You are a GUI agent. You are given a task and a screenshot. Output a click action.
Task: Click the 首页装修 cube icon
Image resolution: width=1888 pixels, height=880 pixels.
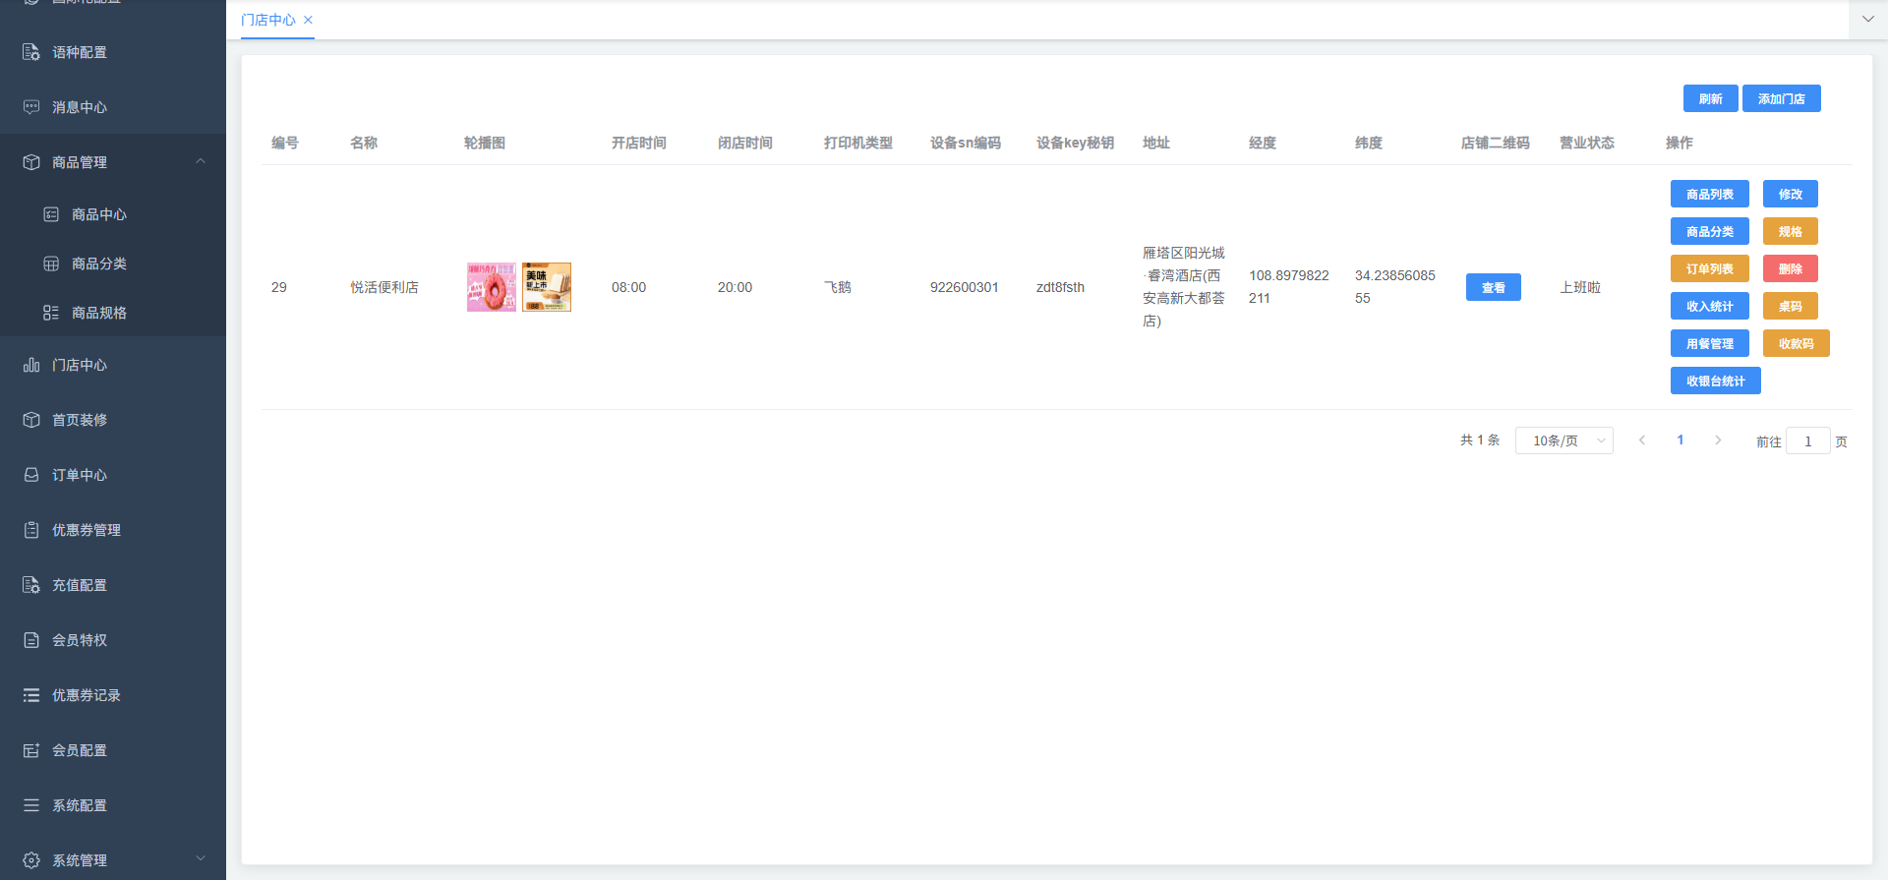click(31, 420)
